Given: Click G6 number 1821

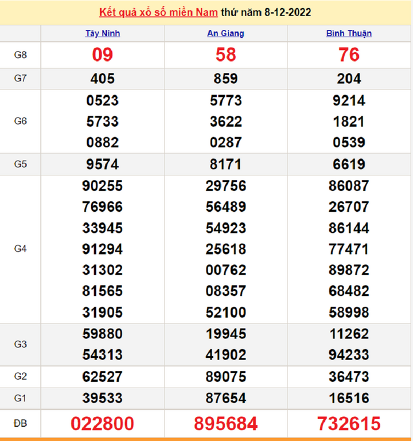Looking at the screenshot, I should [x=349, y=122].
